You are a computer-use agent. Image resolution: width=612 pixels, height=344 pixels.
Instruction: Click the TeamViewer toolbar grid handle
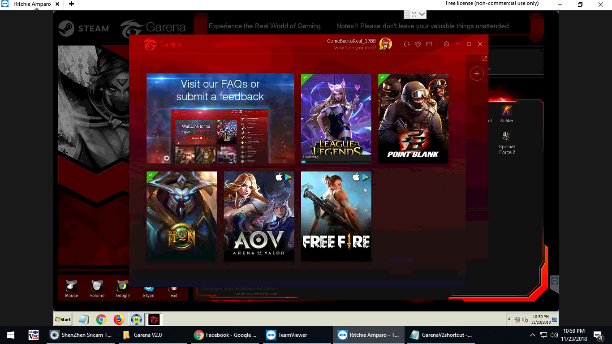tap(407, 14)
